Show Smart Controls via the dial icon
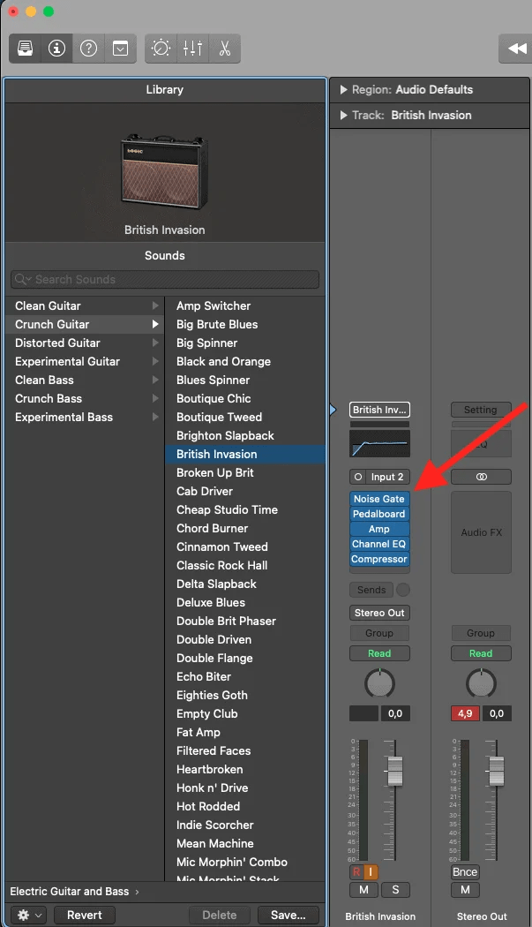The height and width of the screenshot is (927, 532). (x=161, y=49)
